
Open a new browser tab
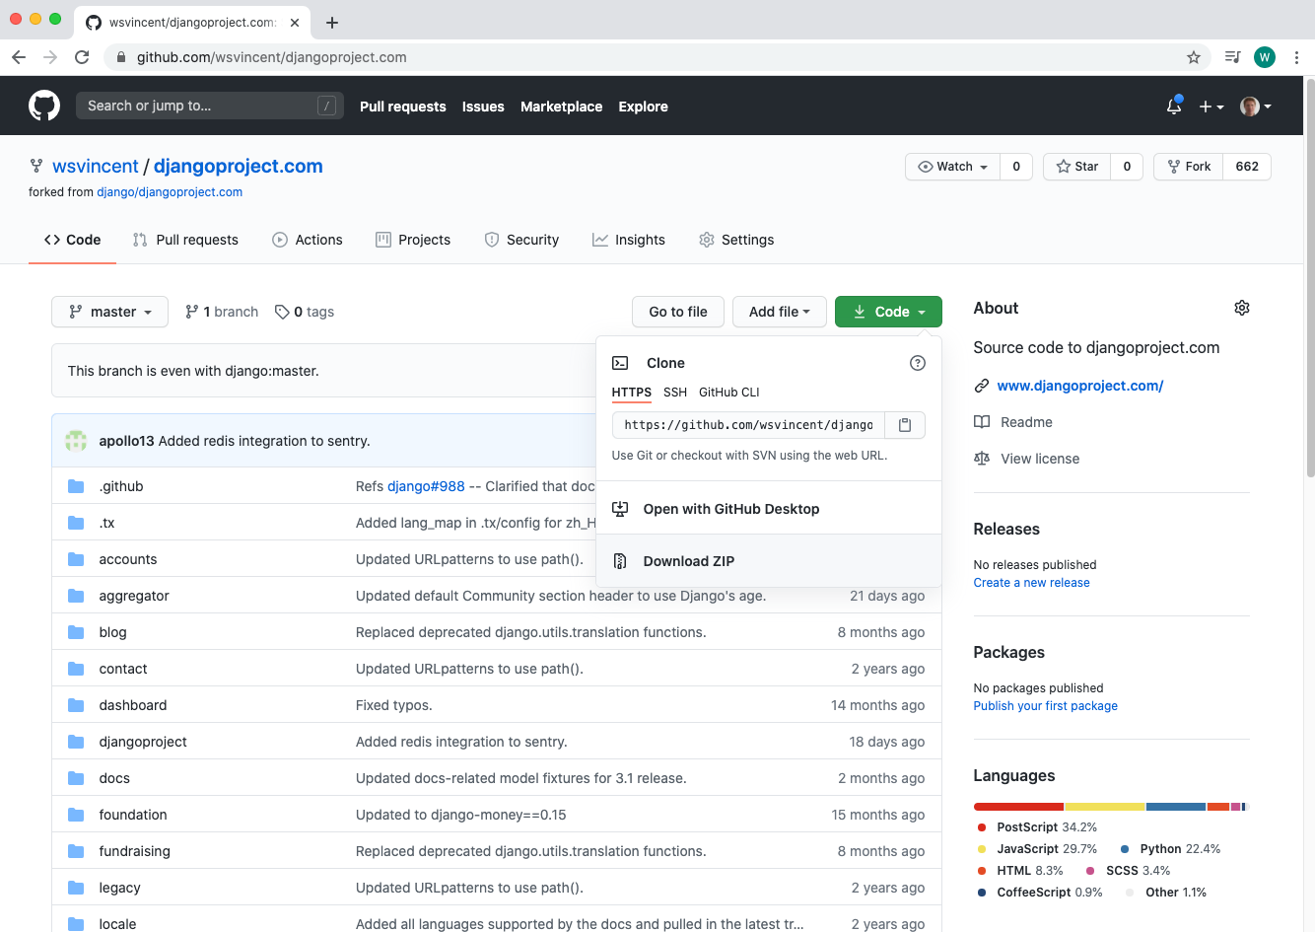click(x=332, y=22)
